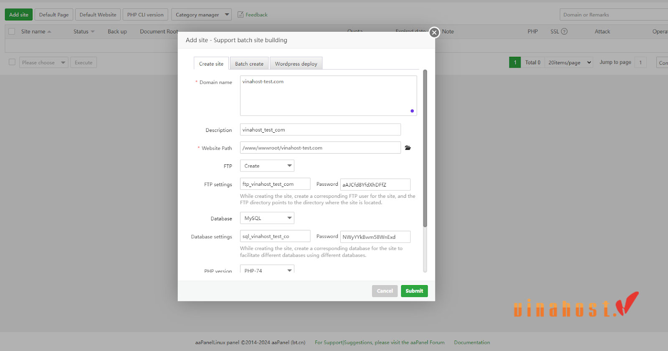668x351 pixels.
Task: Tick the checkbox beside Please choose
Action: (12, 62)
